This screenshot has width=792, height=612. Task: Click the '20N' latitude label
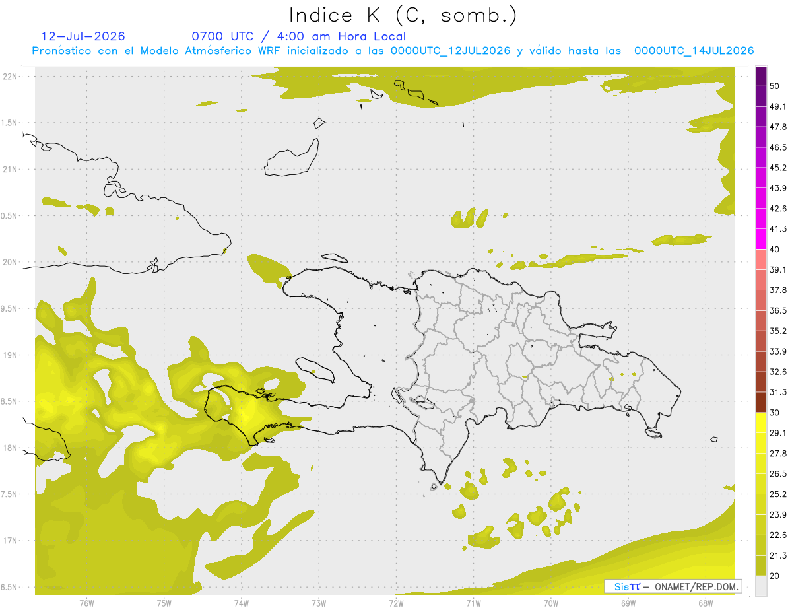[11, 262]
